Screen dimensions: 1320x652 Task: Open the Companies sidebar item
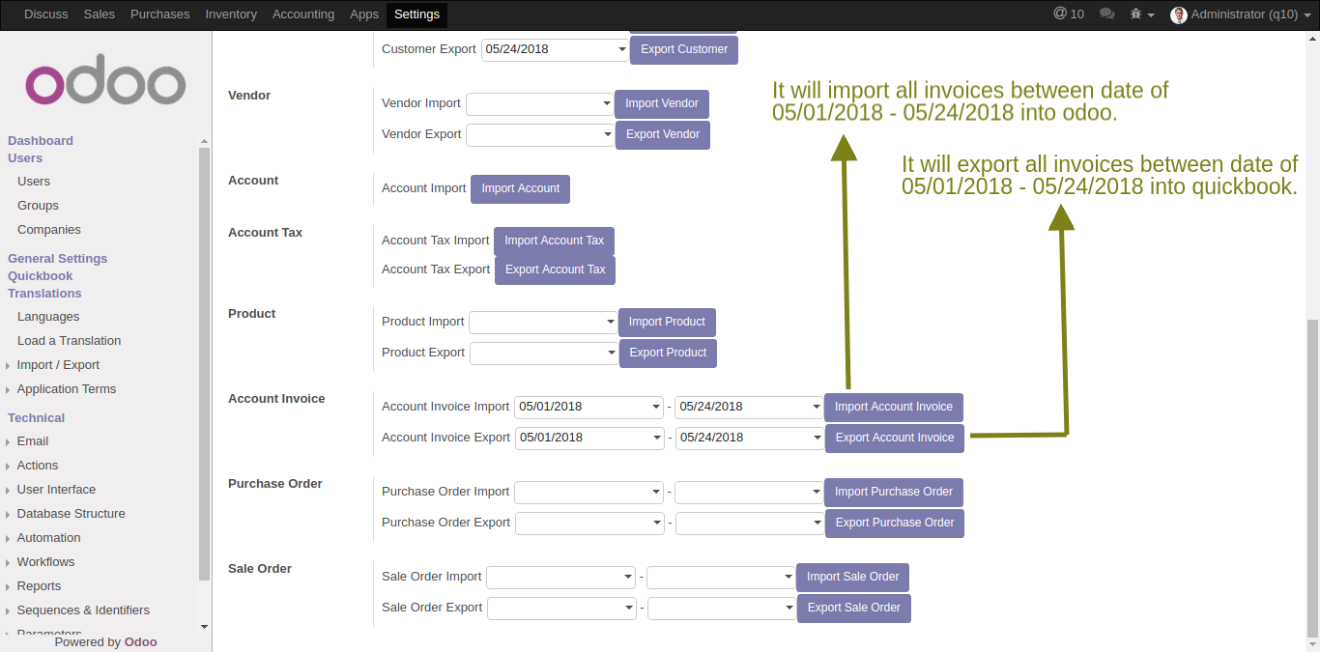point(49,230)
